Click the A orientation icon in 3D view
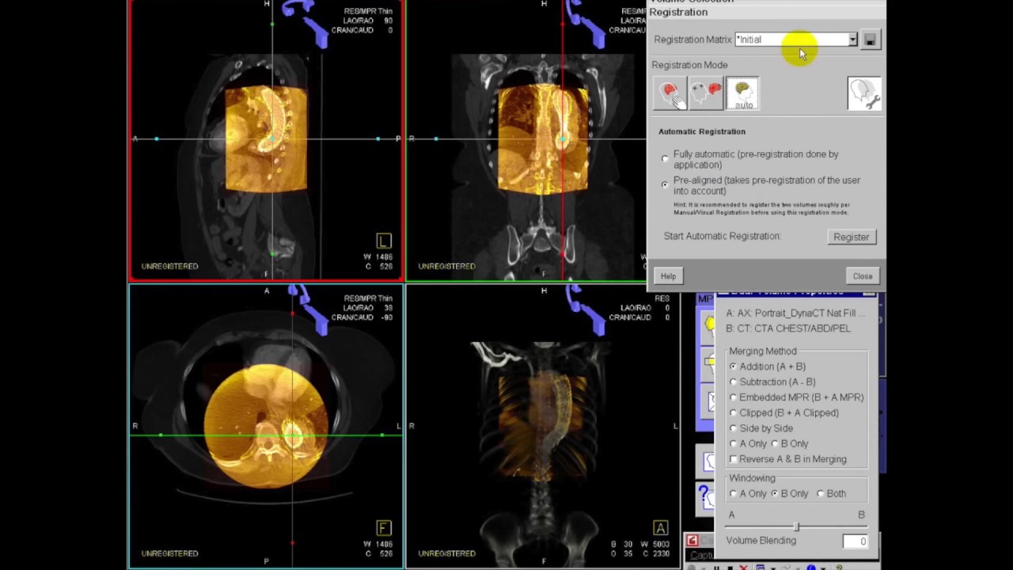The width and height of the screenshot is (1013, 570). pyautogui.click(x=660, y=527)
